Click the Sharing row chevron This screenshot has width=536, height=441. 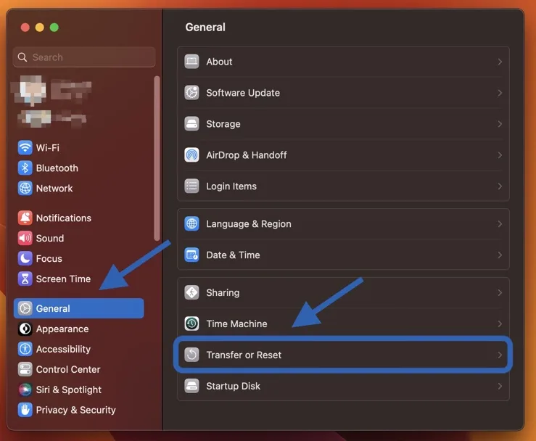coord(500,293)
